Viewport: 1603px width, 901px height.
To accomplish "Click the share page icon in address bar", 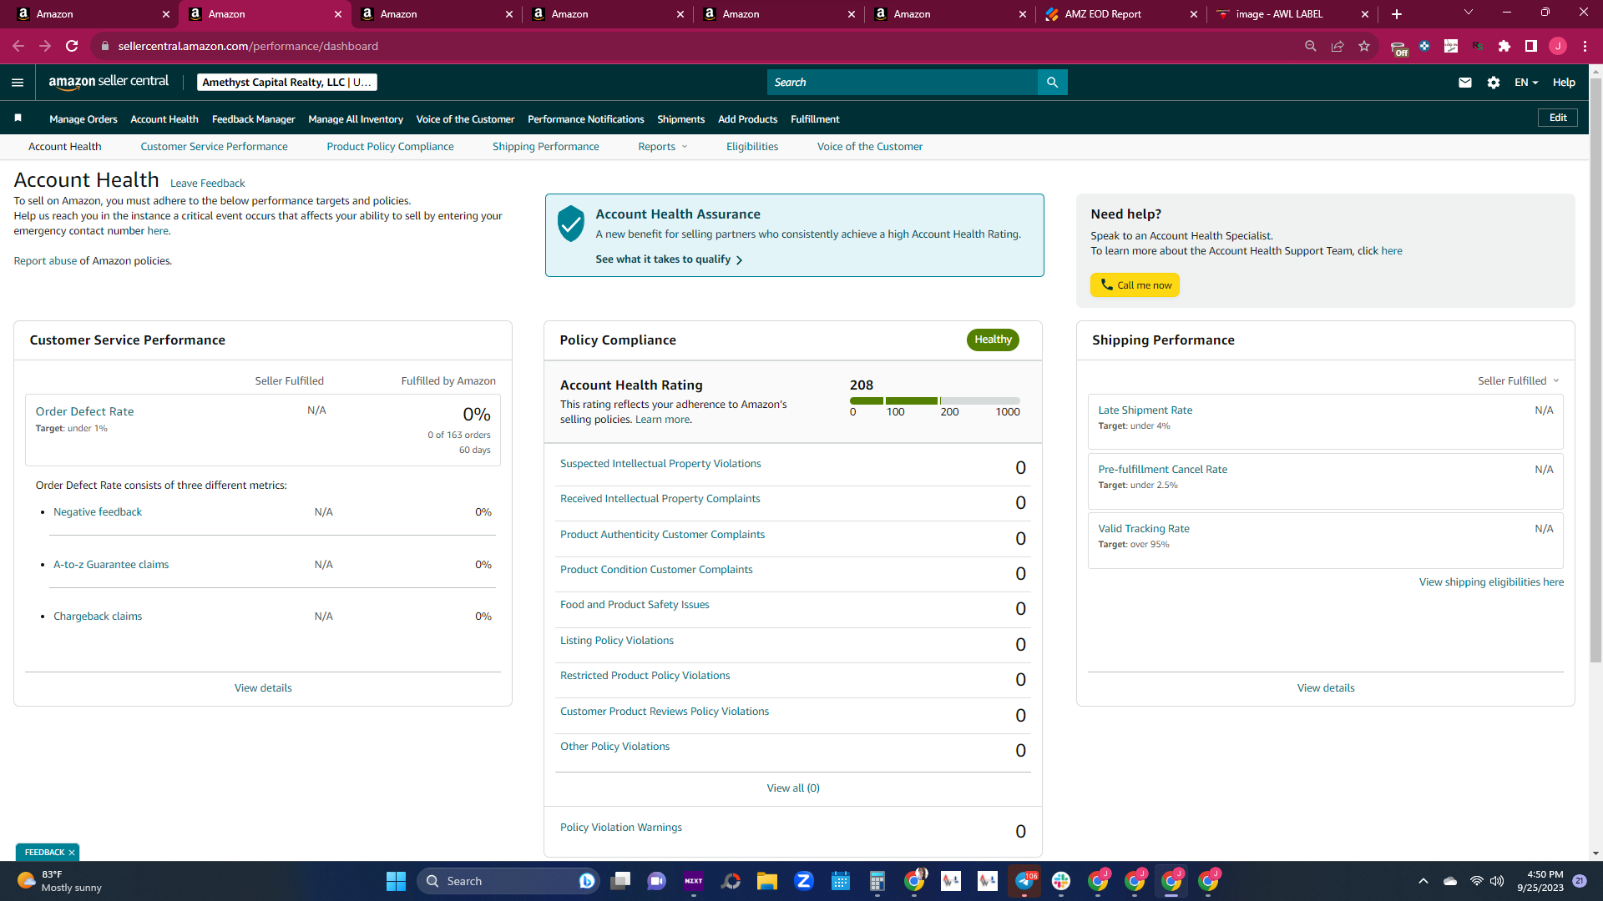I will coord(1338,47).
